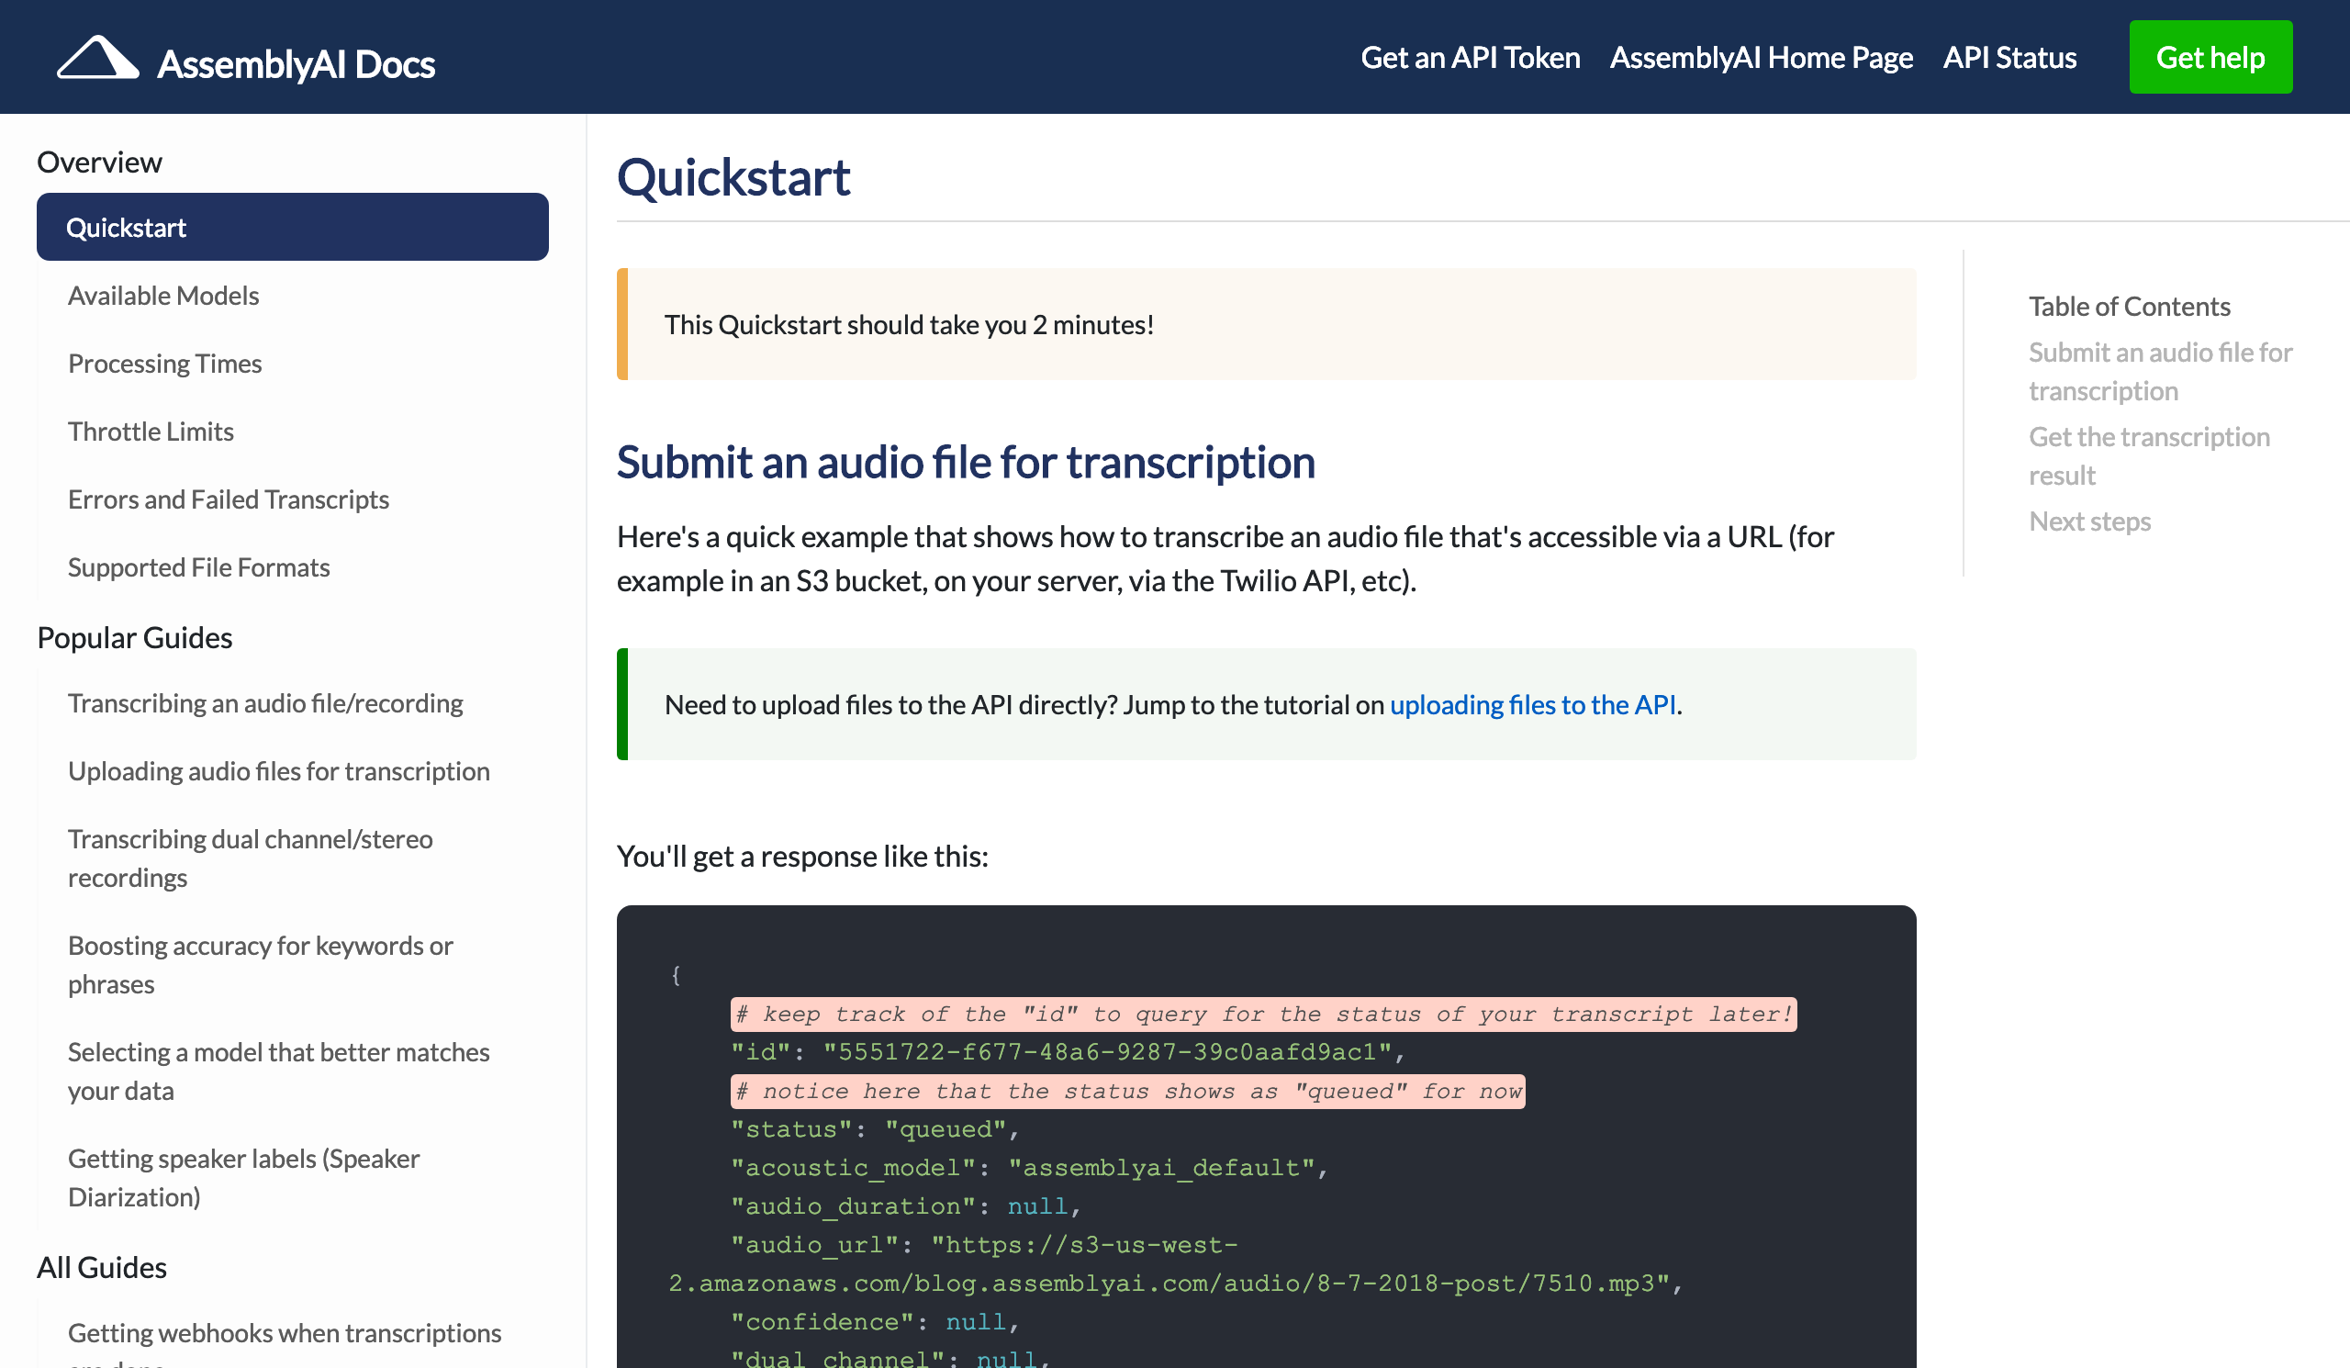Open Transcribing an audio file/recording guide

click(265, 703)
